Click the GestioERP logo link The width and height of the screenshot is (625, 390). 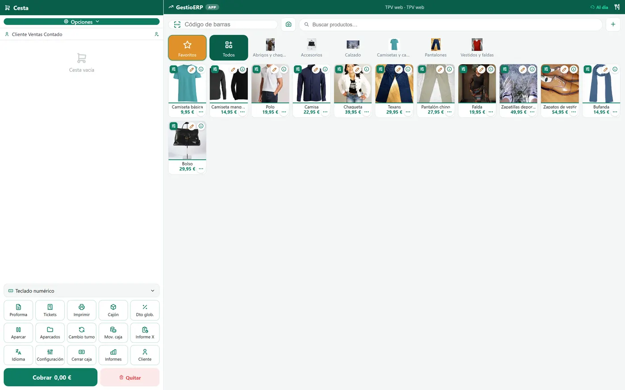186,7
